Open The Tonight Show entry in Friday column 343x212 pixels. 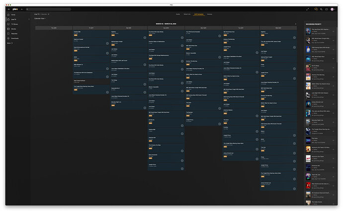pyautogui.click(x=91, y=90)
